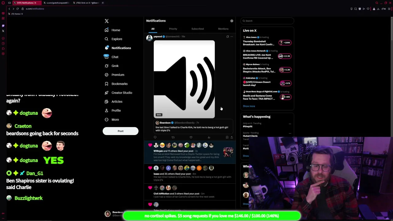Viewport: 393px width, 221px height.
Task: Reply to the yapeod notification post
Action: point(155,137)
